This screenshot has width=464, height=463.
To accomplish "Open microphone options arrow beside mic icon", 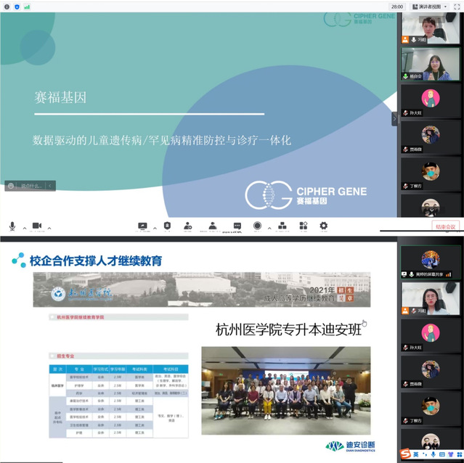I will point(25,228).
